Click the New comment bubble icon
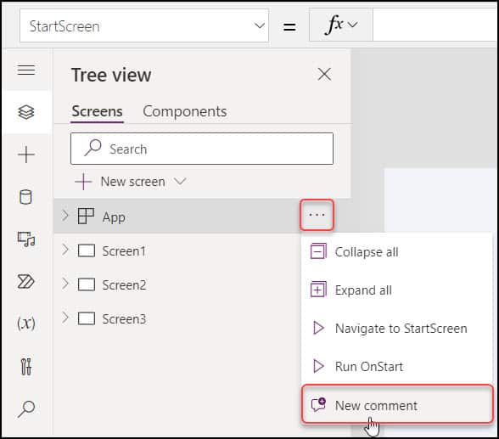 pos(318,405)
